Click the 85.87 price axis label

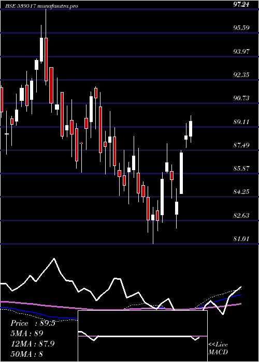coord(241,168)
